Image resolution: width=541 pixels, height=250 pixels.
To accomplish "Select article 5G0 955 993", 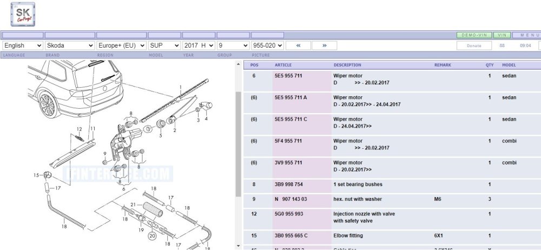I will pyautogui.click(x=289, y=214).
